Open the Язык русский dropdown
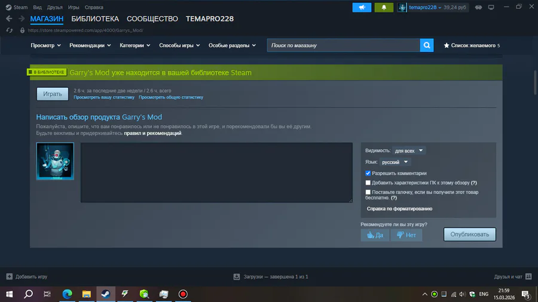 [395, 162]
